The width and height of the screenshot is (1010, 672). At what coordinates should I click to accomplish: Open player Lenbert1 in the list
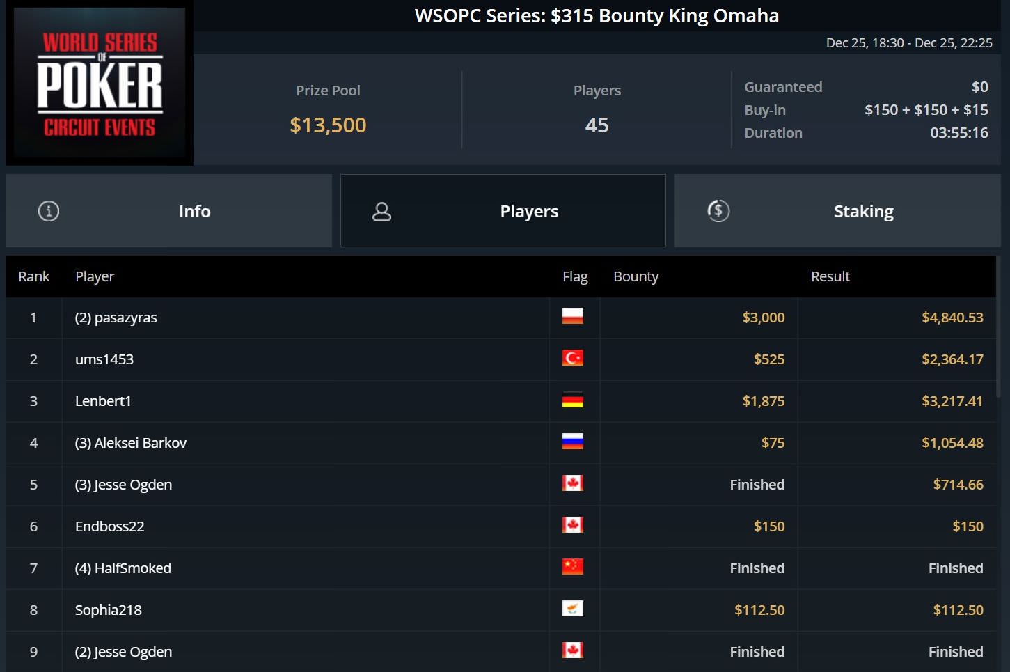tap(103, 401)
